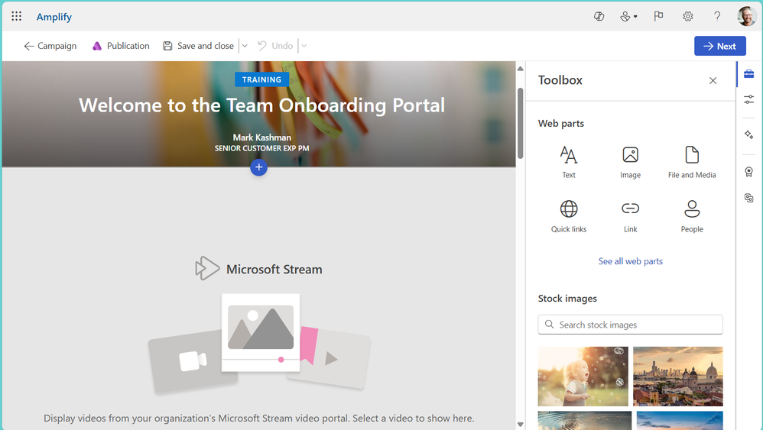The height and width of the screenshot is (430, 763).
Task: Add a People web part
Action: (692, 216)
